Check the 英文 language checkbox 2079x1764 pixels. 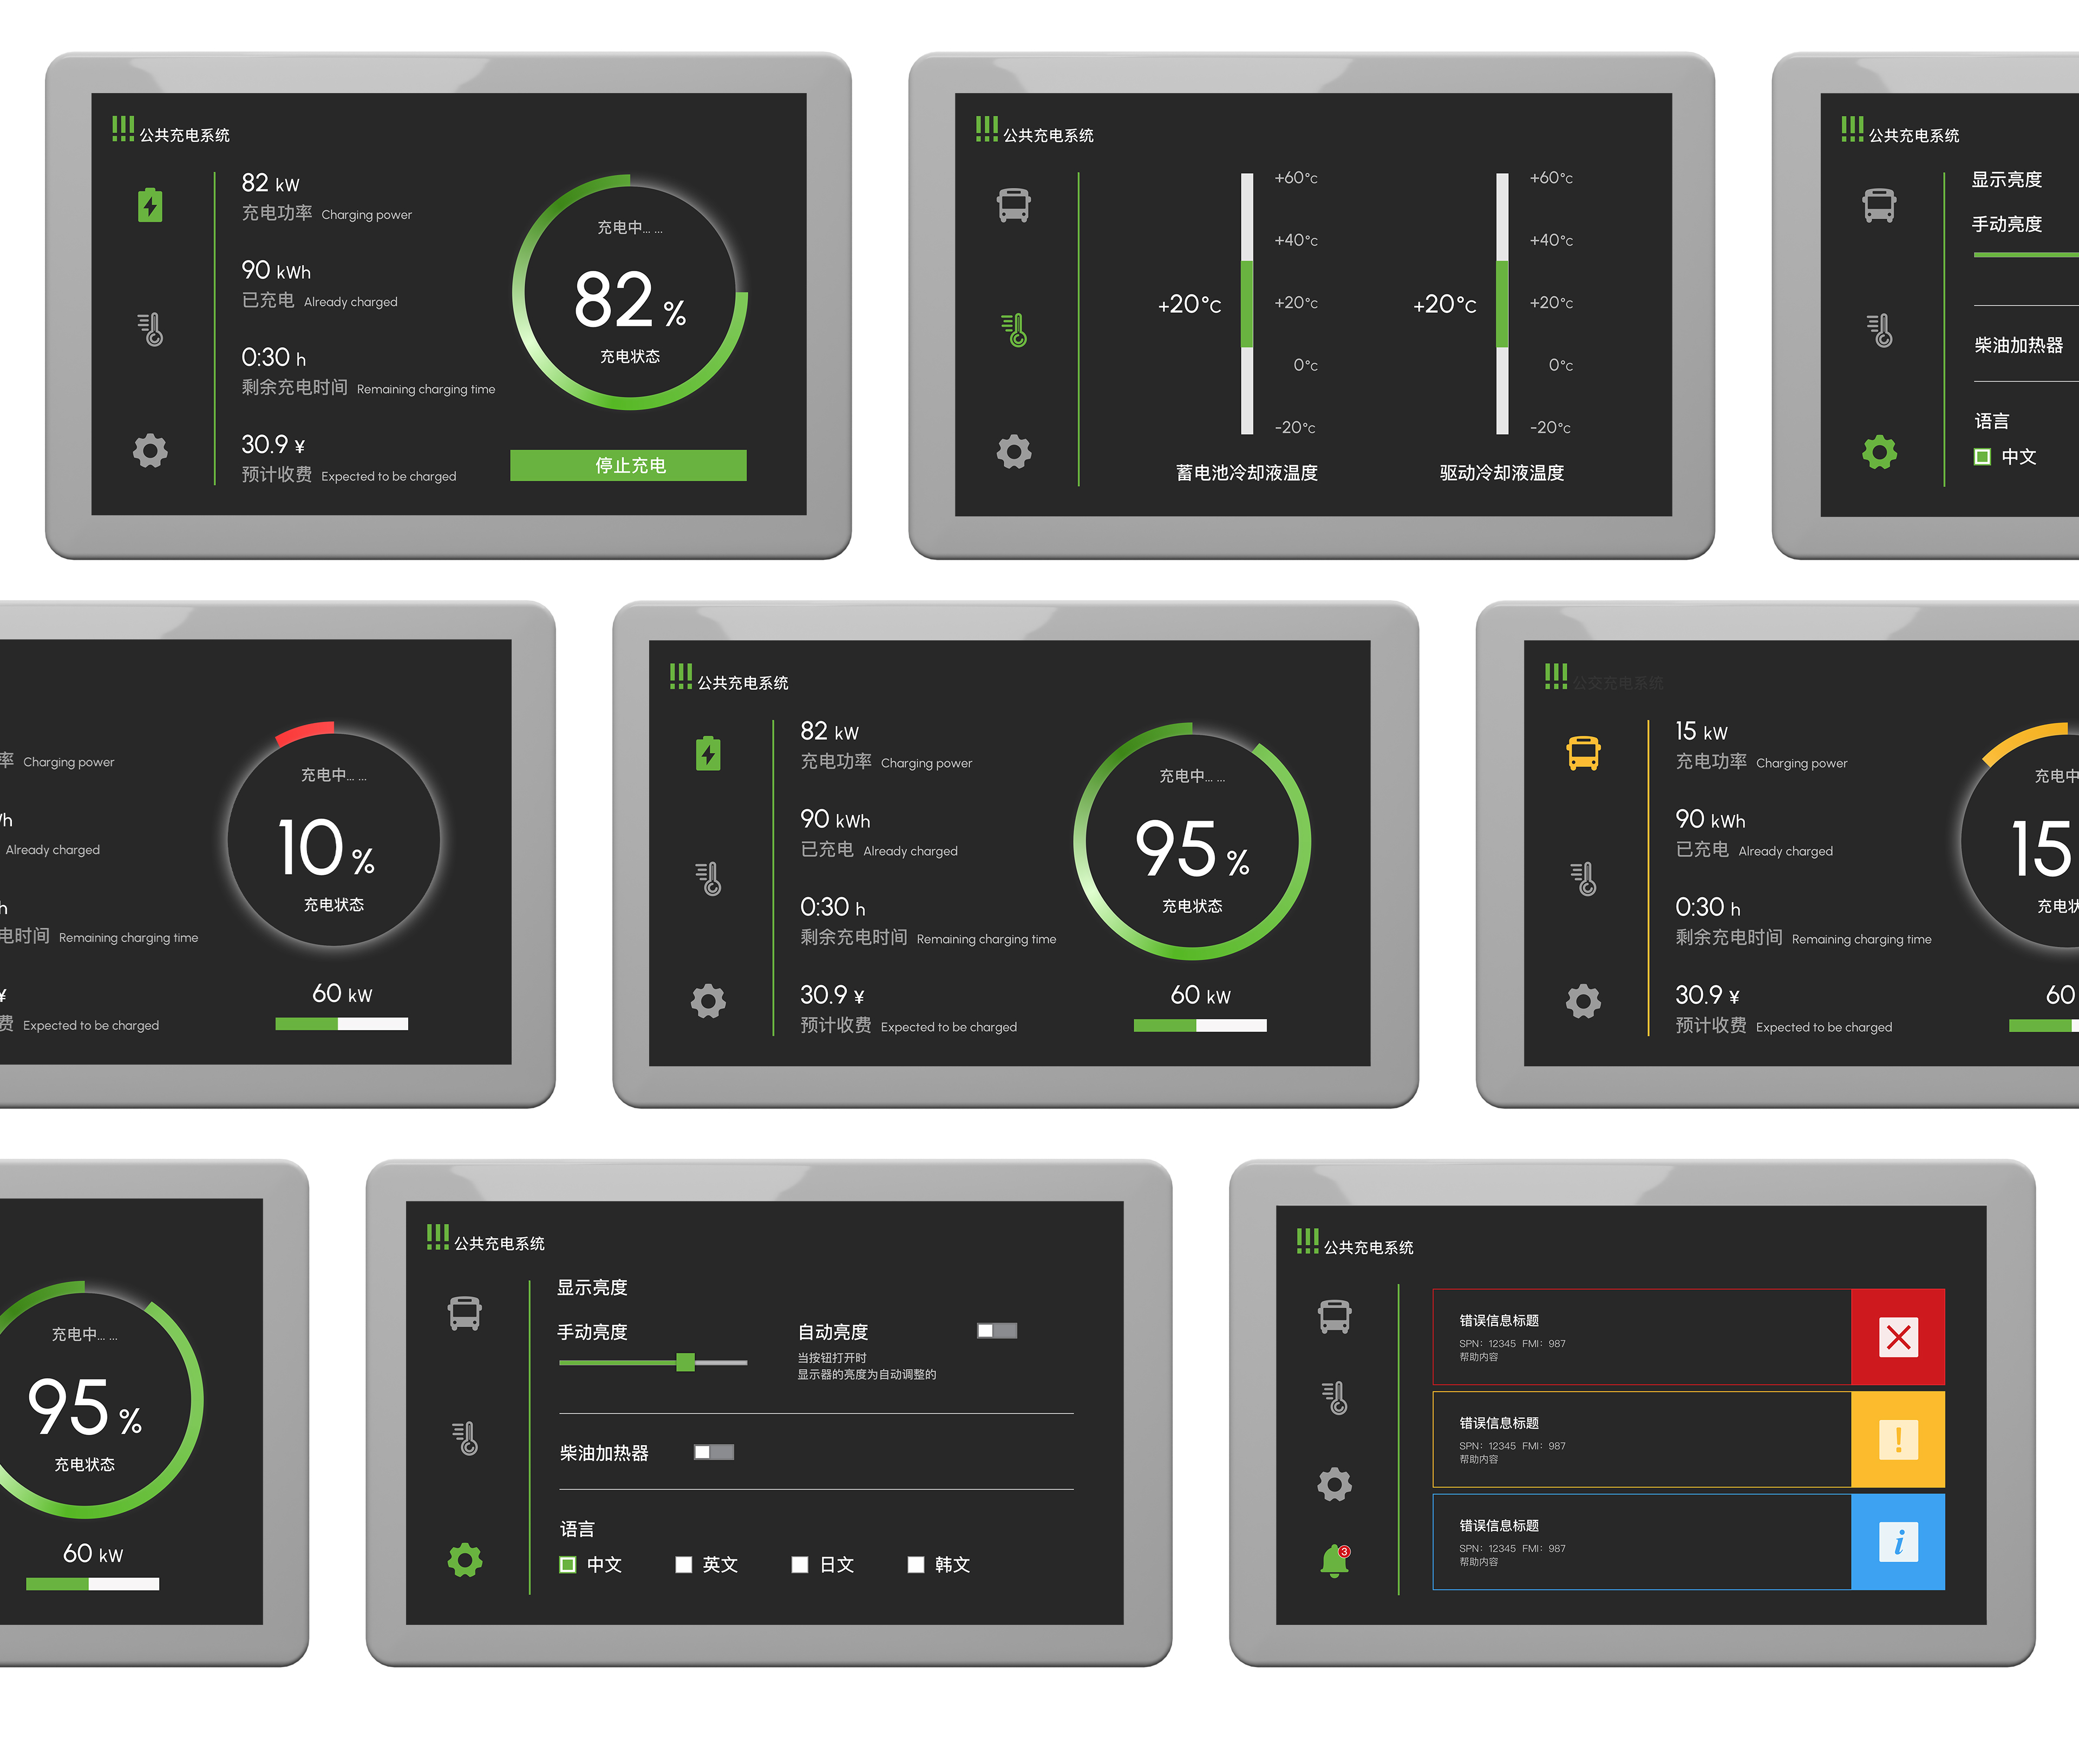[x=684, y=1565]
